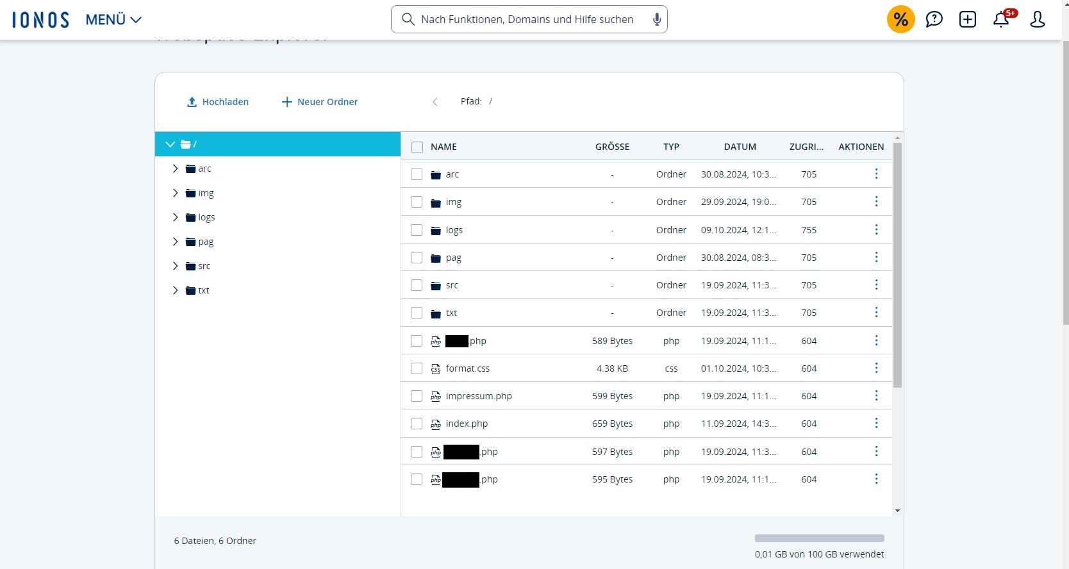Sort by NAME column header

pos(443,147)
